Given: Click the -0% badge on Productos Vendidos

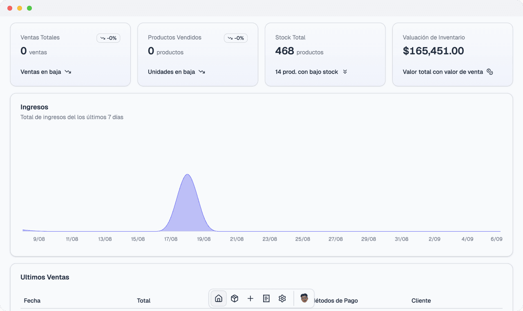Looking at the screenshot, I should tap(236, 38).
